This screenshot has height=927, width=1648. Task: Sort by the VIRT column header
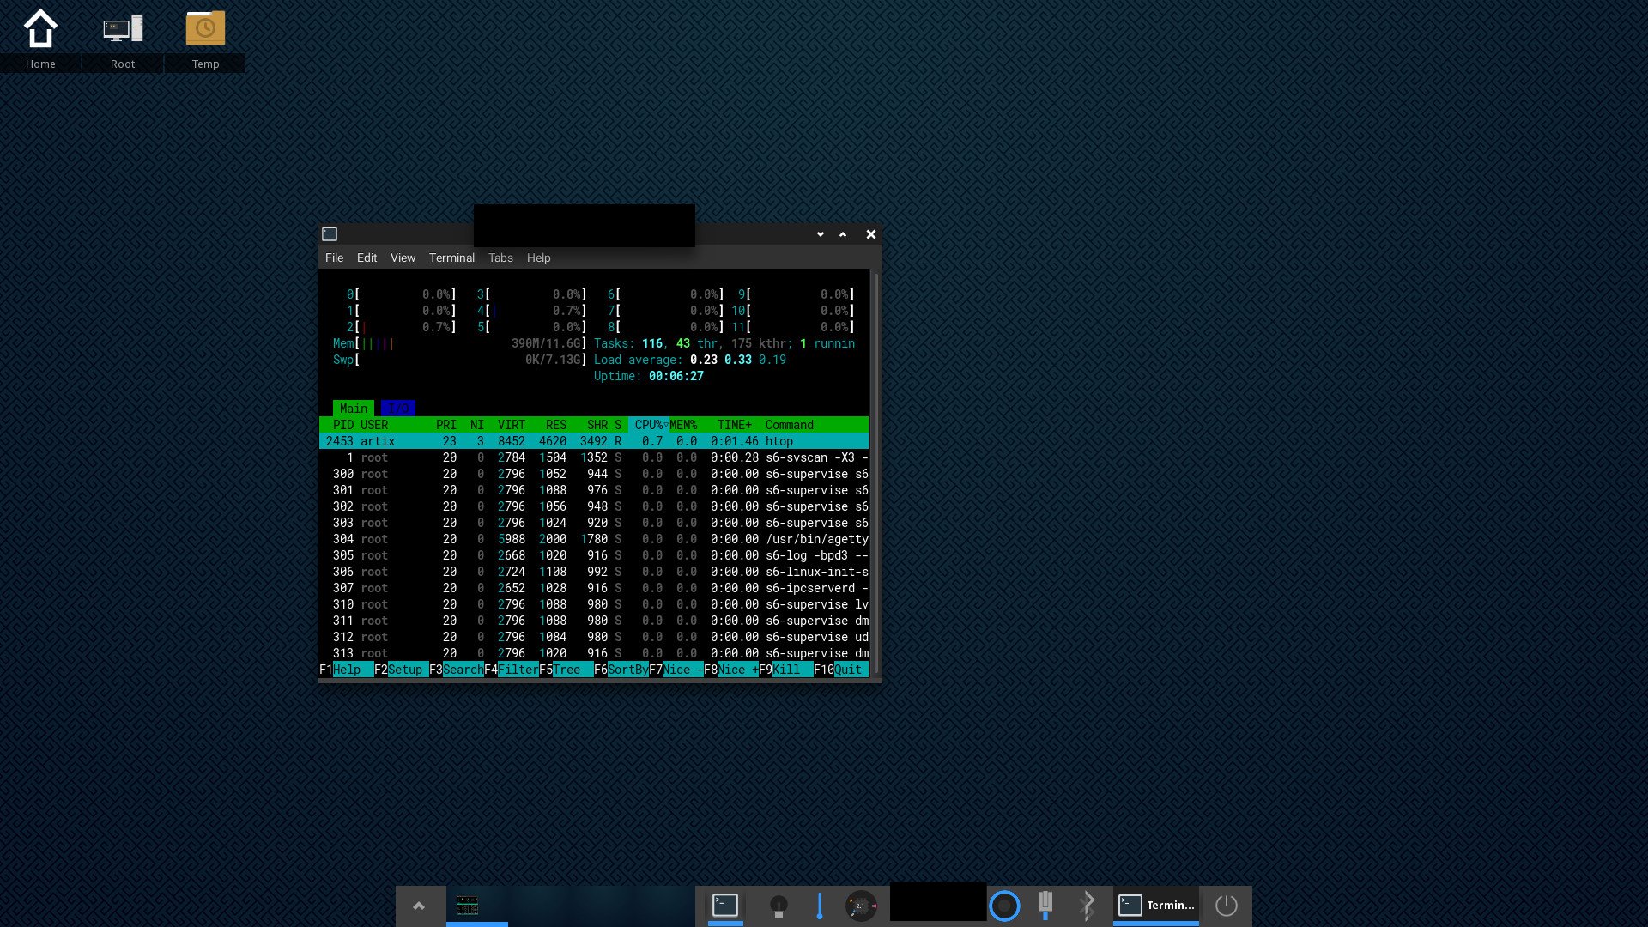point(512,425)
